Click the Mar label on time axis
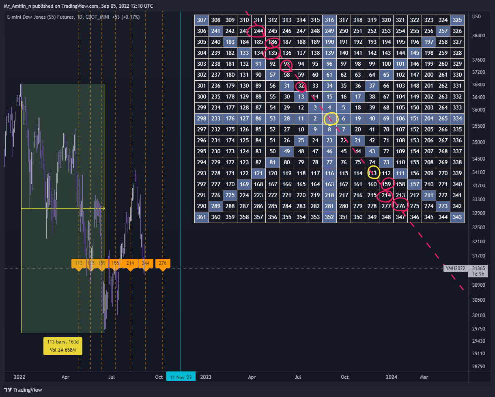The width and height of the screenshot is (495, 397). [424, 377]
